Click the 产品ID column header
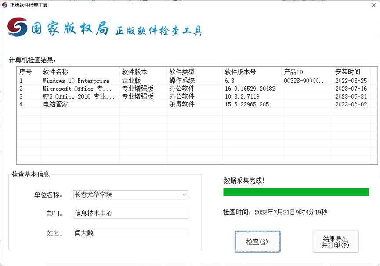 tap(308, 72)
